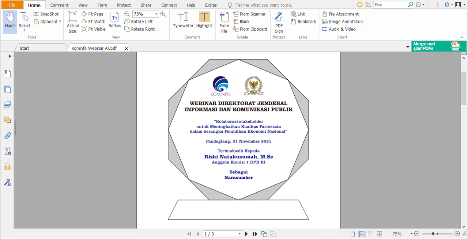Switch to the Comment ribbon tab

click(59, 5)
